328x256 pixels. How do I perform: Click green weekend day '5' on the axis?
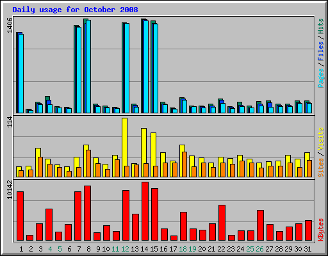(x=60, y=249)
